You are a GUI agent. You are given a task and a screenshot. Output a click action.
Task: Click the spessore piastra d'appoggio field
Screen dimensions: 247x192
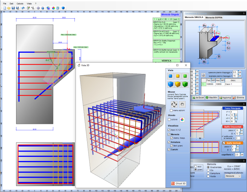[x=235, y=72]
